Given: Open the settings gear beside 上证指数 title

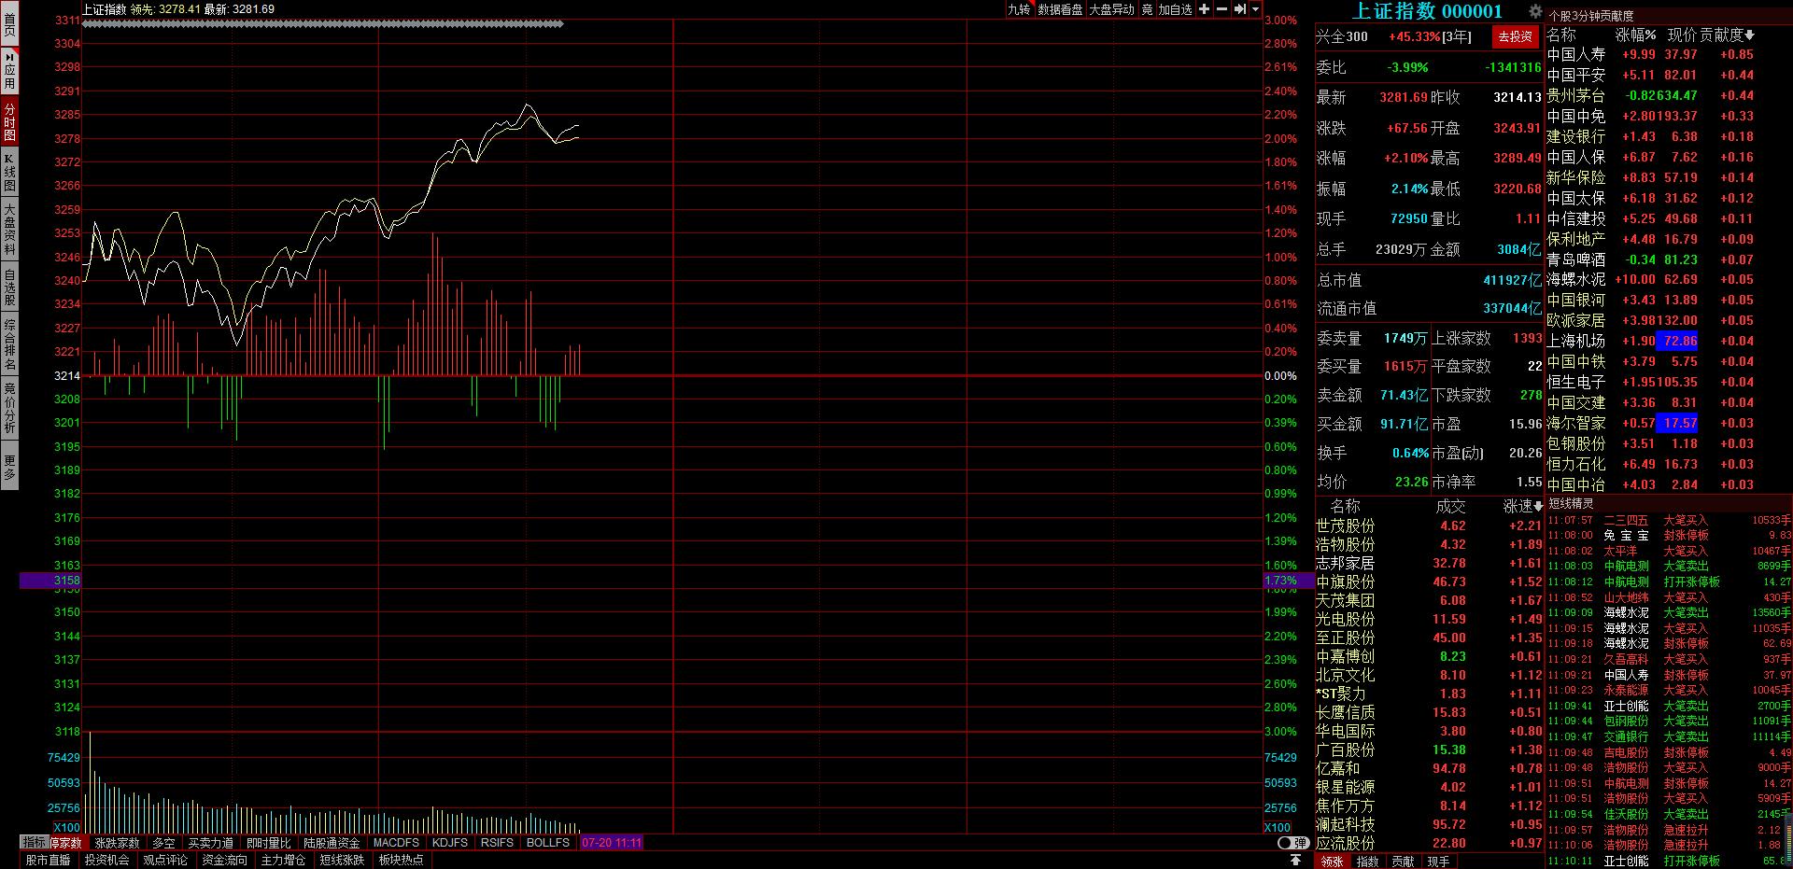Looking at the screenshot, I should [x=1535, y=11].
